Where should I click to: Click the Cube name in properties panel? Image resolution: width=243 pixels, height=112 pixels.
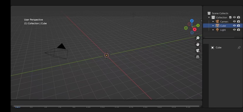219,47
